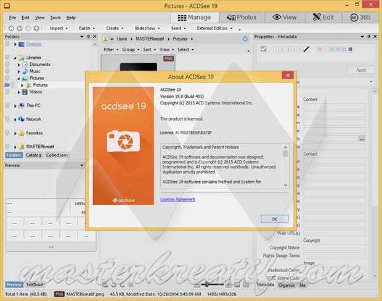Expand the Network tree node
This screenshot has width=382, height=301.
(x=15, y=119)
